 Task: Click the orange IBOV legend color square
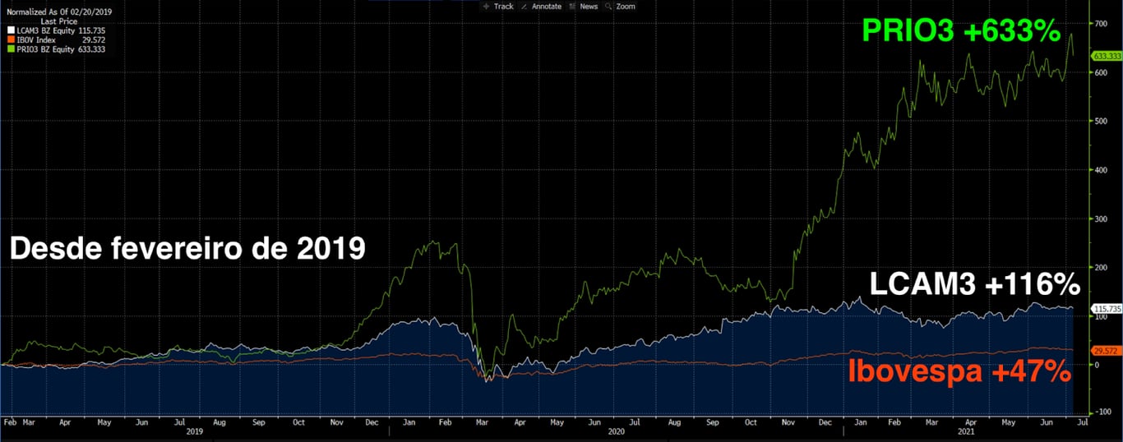(9, 39)
